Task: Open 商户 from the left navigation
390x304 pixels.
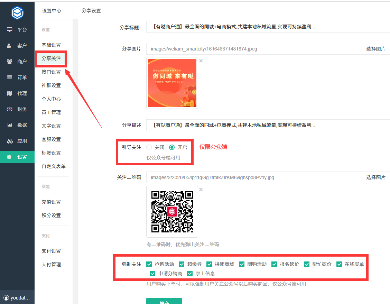Action: click(x=17, y=62)
